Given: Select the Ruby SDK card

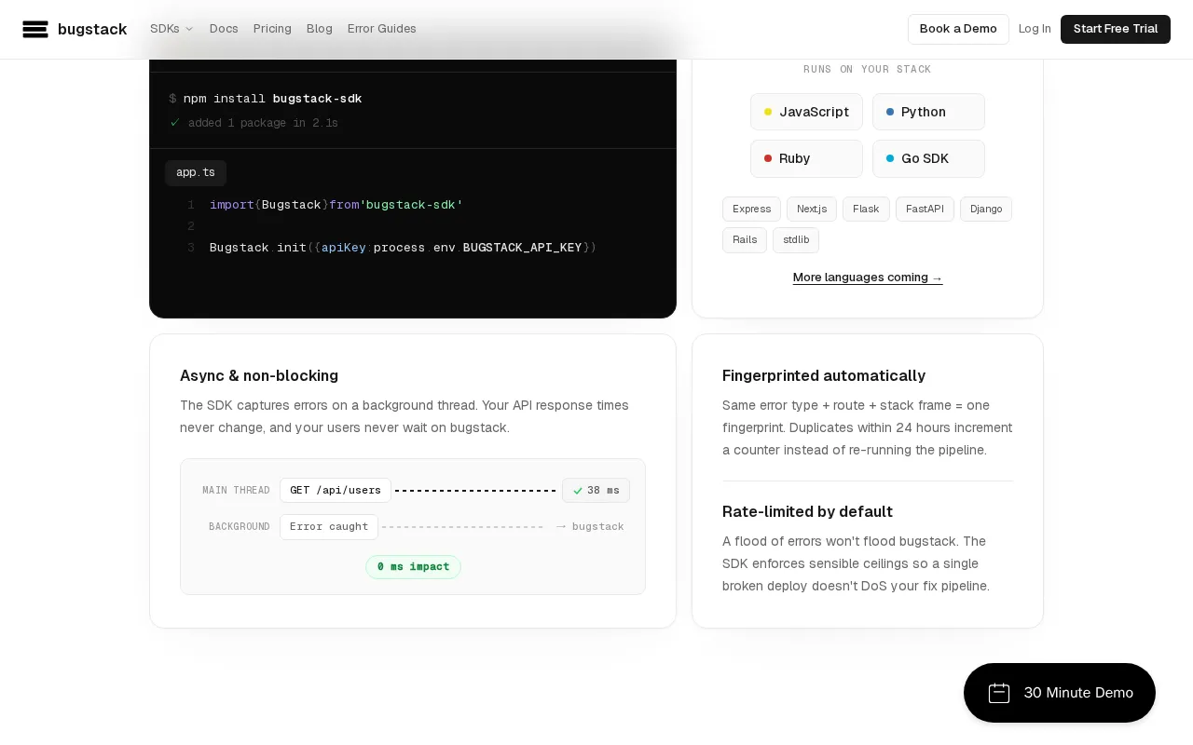Looking at the screenshot, I should pos(806,158).
